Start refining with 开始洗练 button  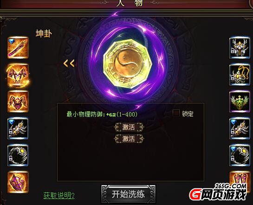[129, 194]
